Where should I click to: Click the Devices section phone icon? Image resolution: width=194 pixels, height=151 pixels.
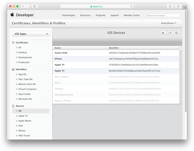13,106
